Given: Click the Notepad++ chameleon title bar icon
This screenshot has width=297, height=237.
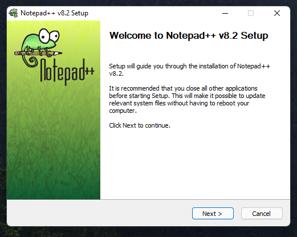Looking at the screenshot, I should click(x=13, y=13).
